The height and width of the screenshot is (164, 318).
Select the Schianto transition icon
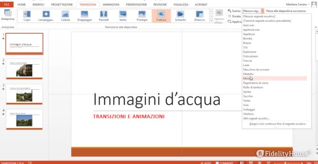[x=180, y=15]
